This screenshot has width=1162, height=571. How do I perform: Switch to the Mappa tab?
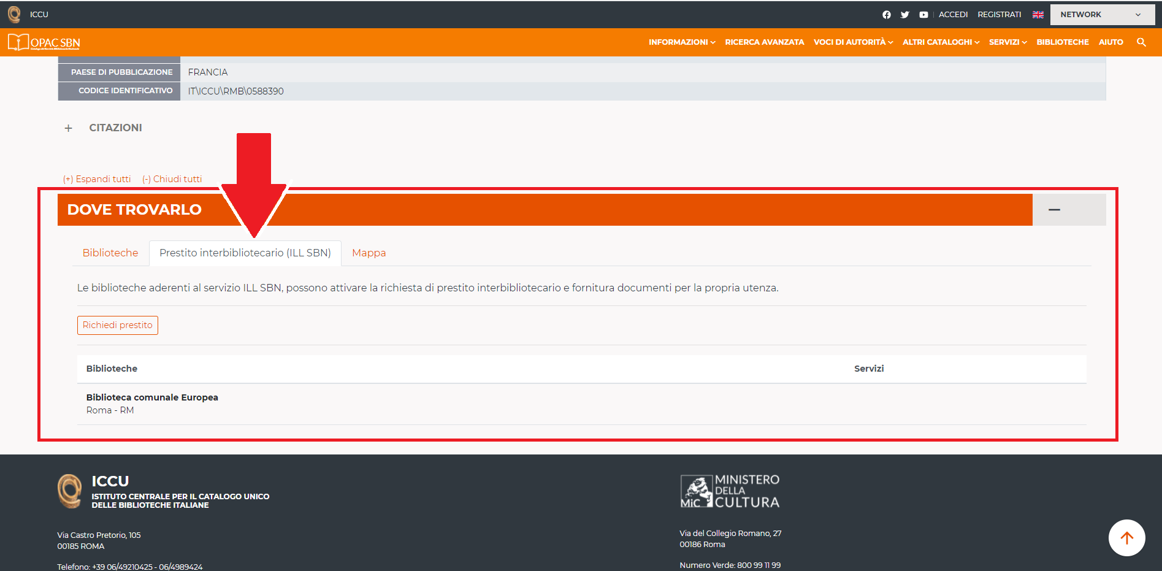point(369,253)
